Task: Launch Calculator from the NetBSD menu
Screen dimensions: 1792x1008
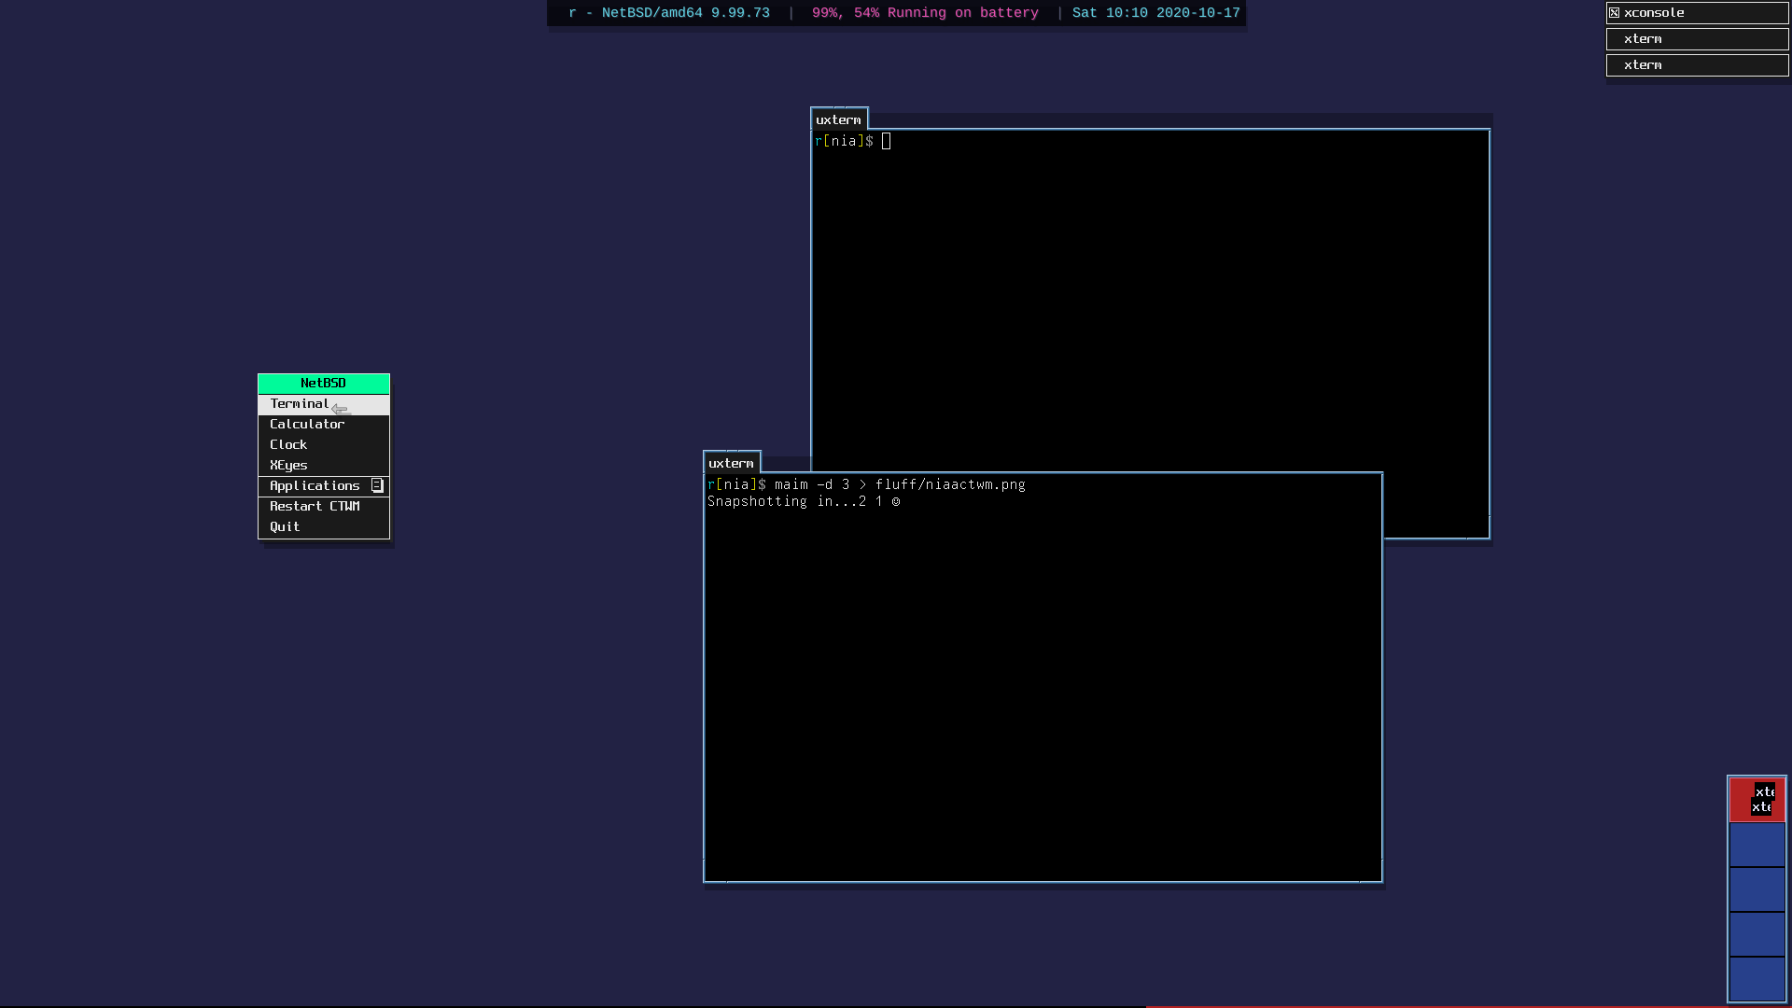Action: click(x=307, y=425)
